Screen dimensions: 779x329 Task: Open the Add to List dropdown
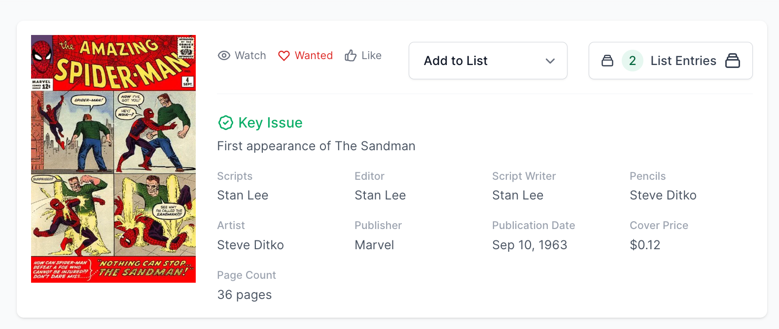coord(488,61)
